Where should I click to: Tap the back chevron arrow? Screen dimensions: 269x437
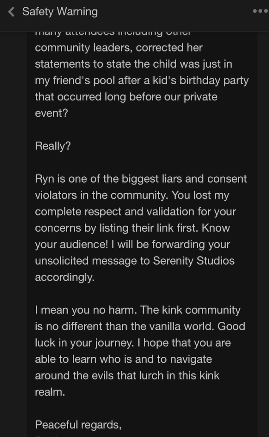(11, 12)
